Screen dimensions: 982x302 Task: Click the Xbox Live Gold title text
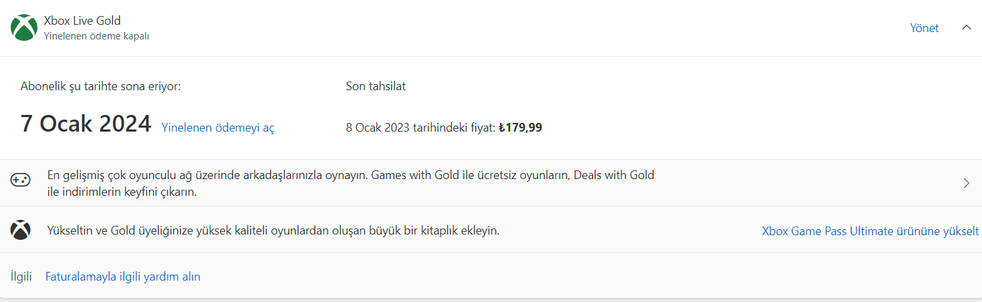click(x=82, y=21)
